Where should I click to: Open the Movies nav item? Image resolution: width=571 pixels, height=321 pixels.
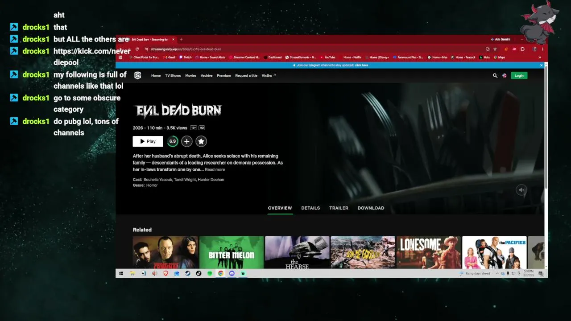point(191,76)
